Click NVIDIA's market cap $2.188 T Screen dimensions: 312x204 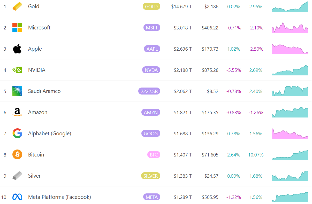[183, 70]
